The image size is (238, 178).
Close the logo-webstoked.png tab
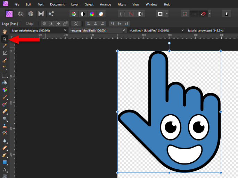click(65, 30)
